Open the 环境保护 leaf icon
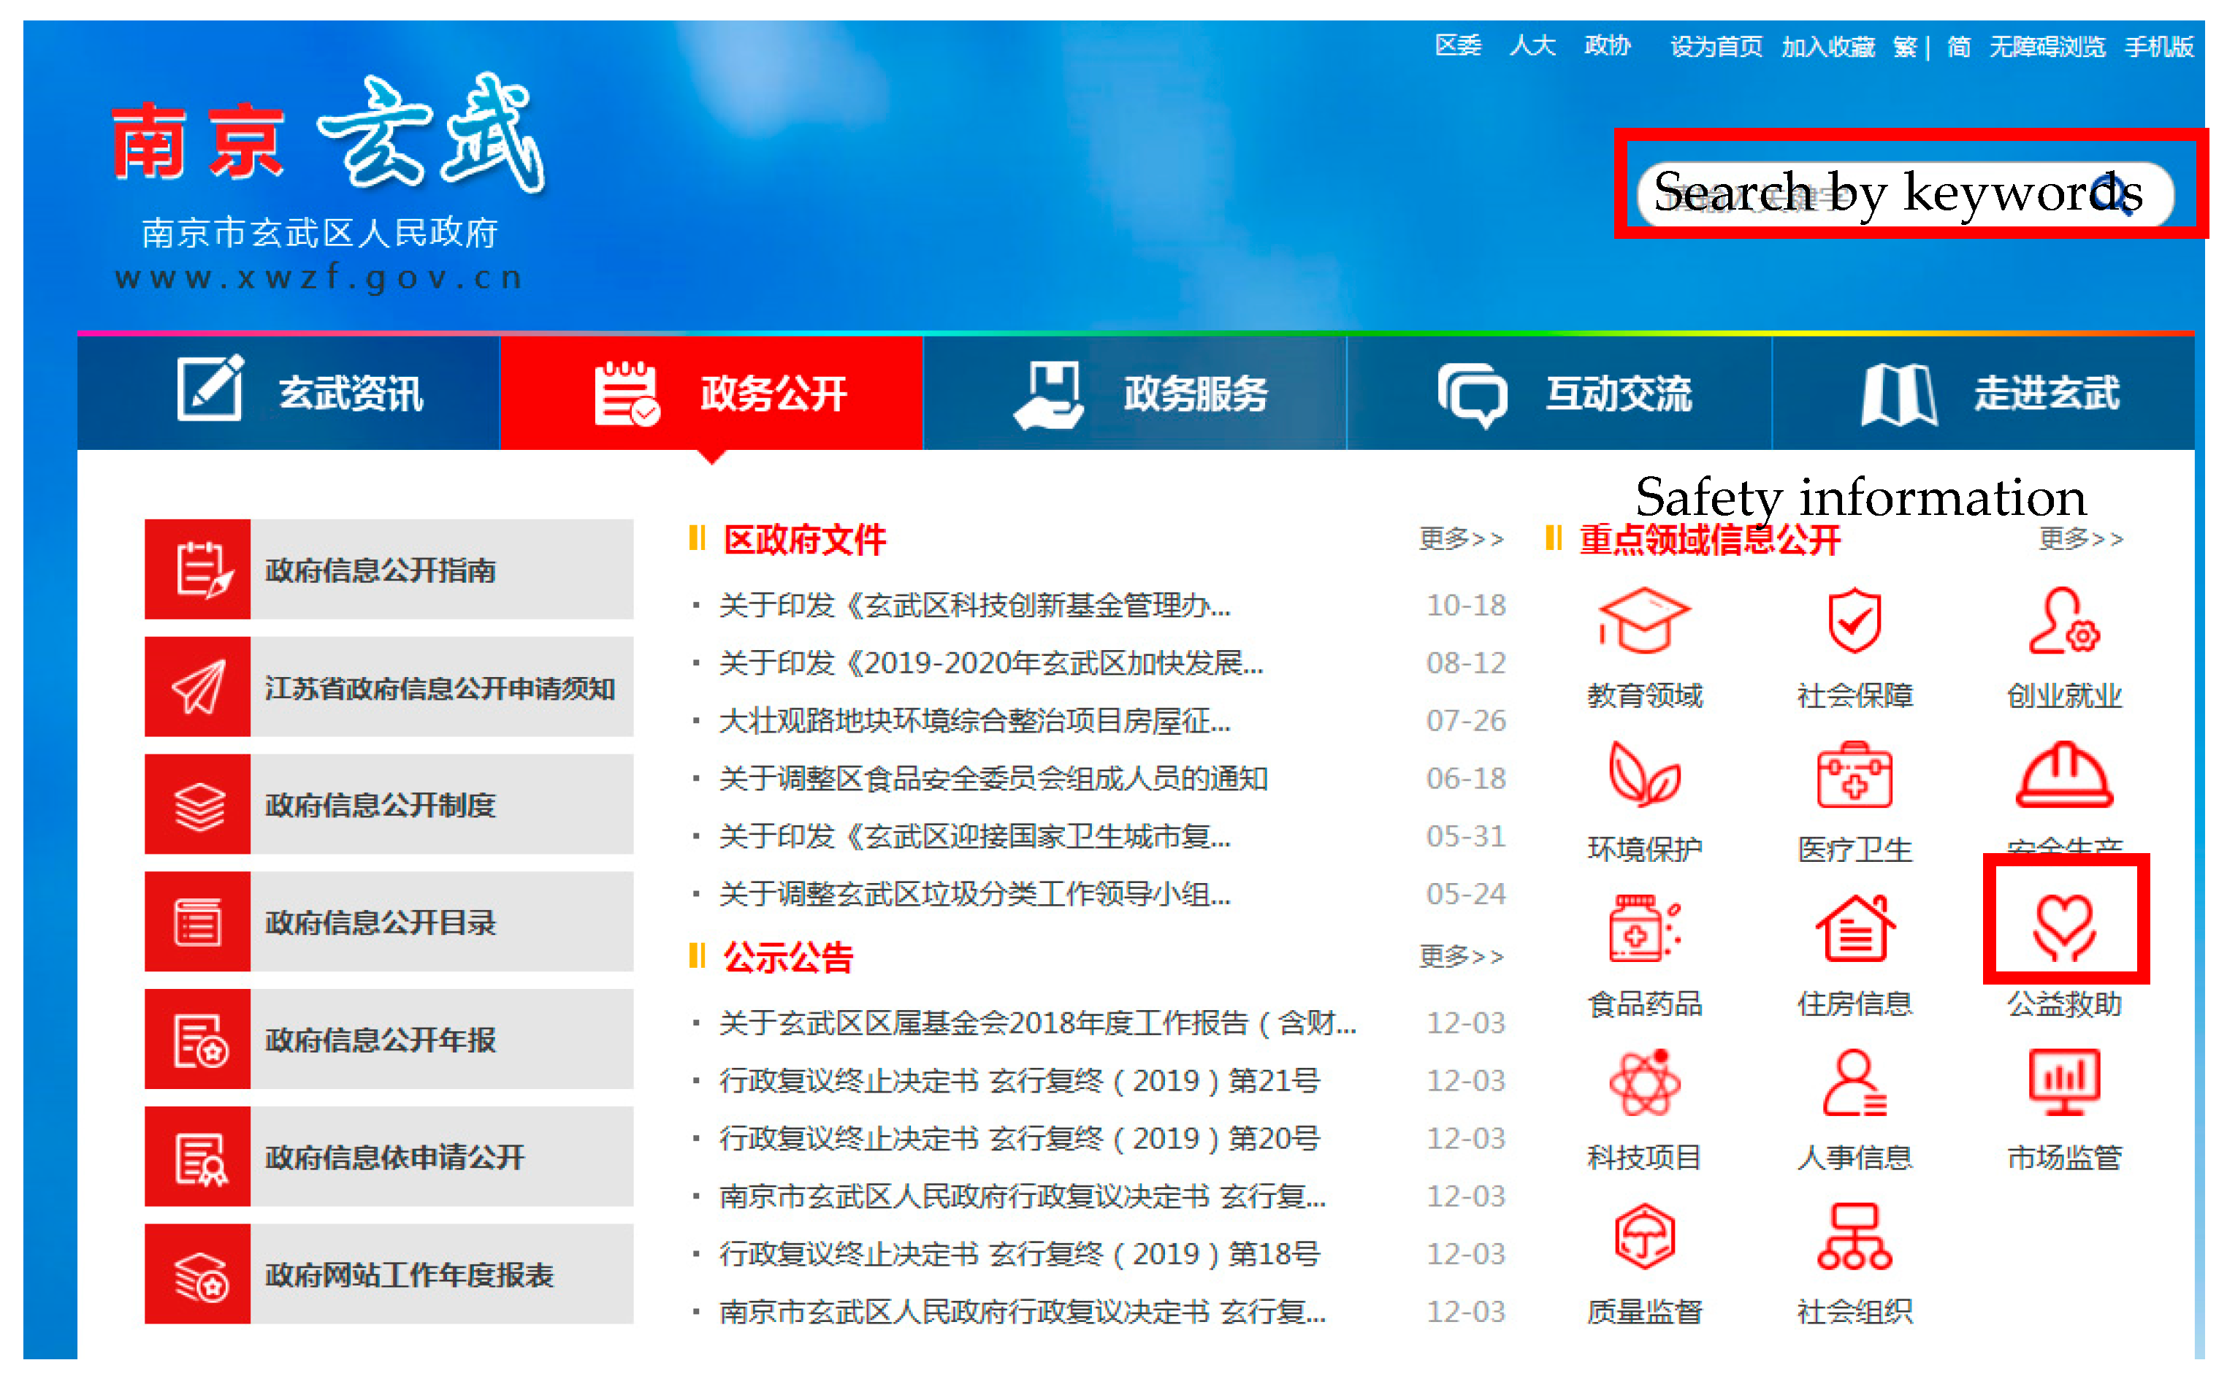2227x1379 pixels. pyautogui.click(x=1643, y=774)
